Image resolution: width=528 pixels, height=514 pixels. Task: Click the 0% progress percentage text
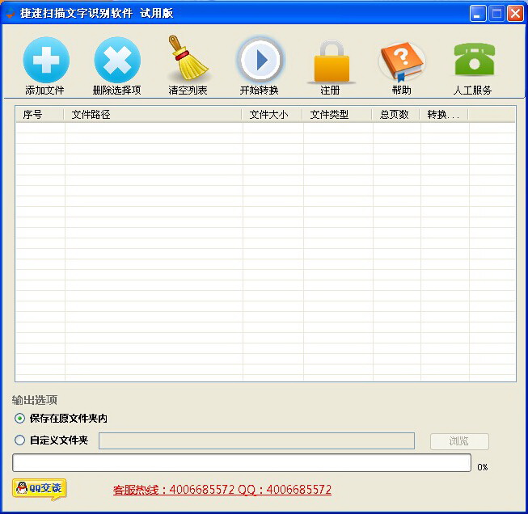pos(482,467)
